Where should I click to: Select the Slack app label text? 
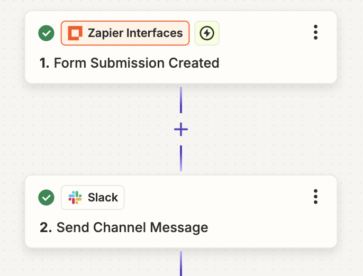(103, 198)
